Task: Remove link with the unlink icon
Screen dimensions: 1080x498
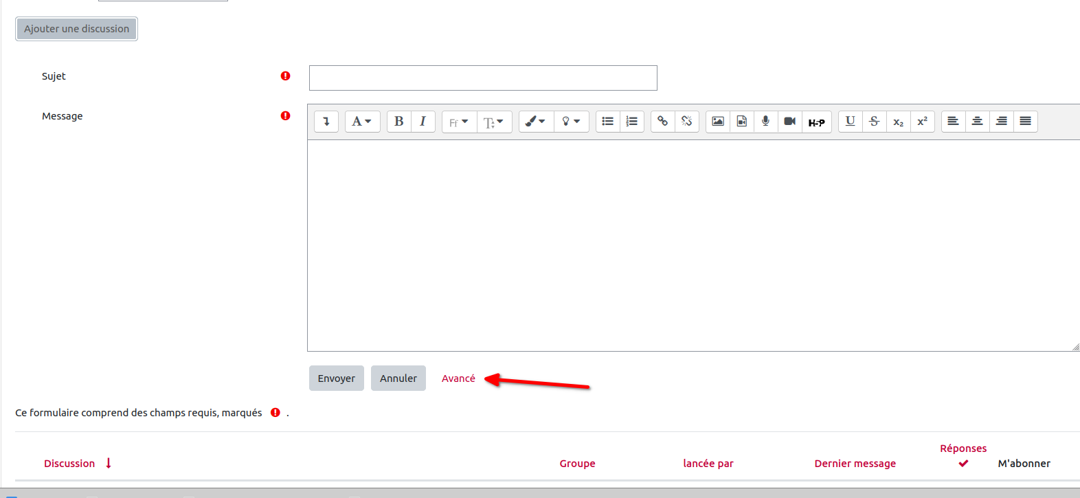Action: point(686,122)
